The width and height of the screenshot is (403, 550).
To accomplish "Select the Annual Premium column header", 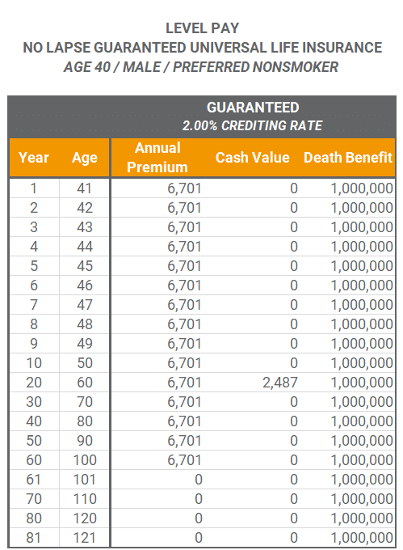I will pos(157,158).
